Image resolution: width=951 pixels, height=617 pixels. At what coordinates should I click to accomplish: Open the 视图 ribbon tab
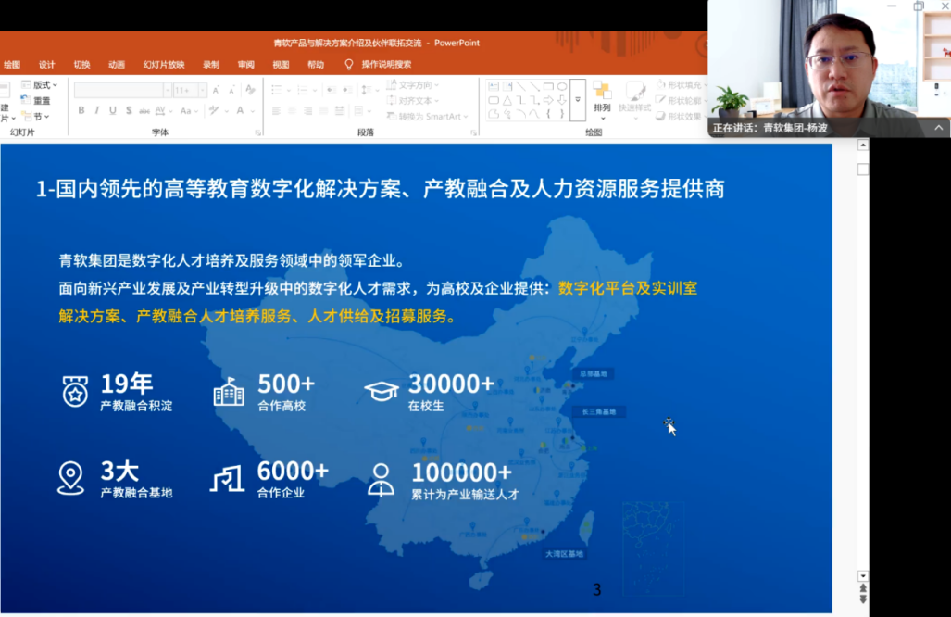click(281, 64)
